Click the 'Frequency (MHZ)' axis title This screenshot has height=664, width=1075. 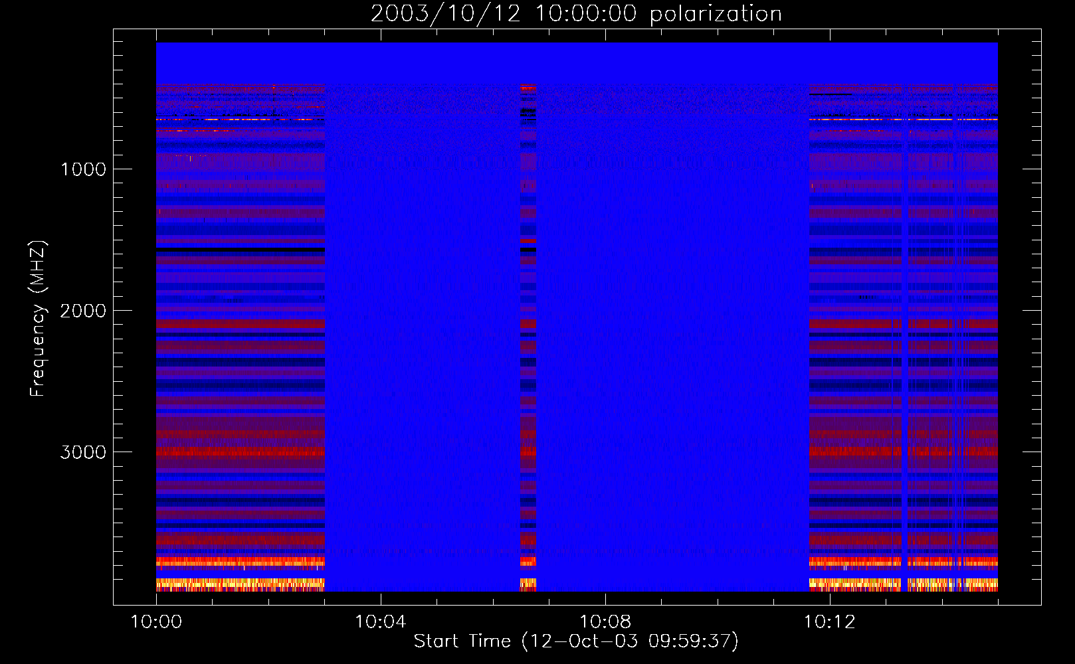point(38,319)
